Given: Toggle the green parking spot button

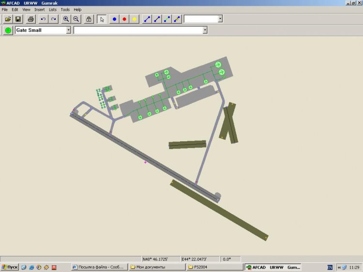Looking at the screenshot, I should pos(8,30).
